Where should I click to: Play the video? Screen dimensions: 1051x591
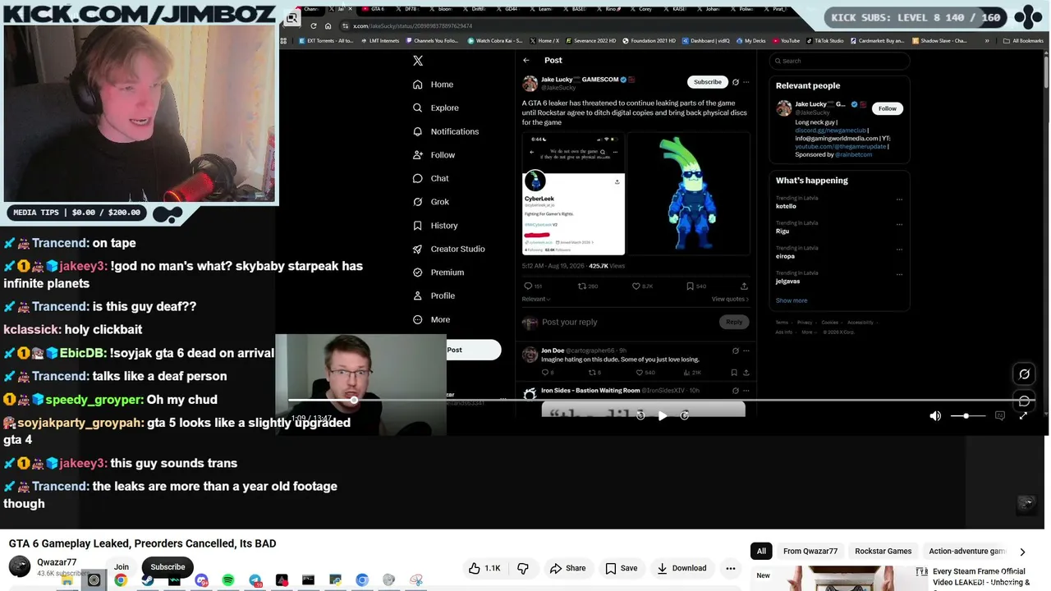tap(663, 415)
